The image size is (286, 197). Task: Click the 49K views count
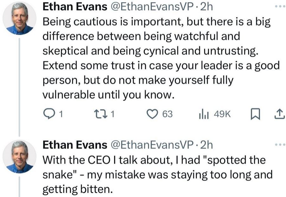(x=222, y=114)
